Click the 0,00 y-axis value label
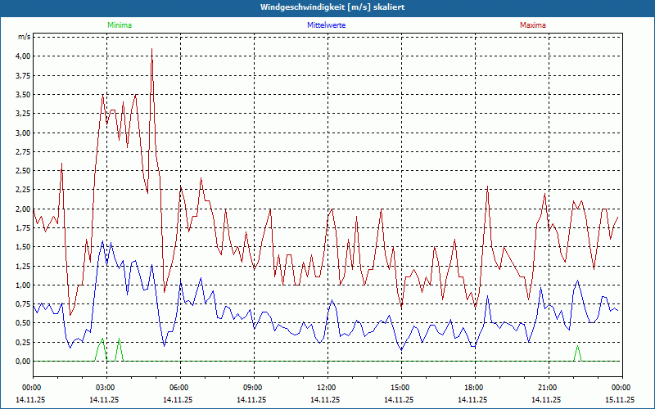This screenshot has height=409, width=655. point(22,362)
